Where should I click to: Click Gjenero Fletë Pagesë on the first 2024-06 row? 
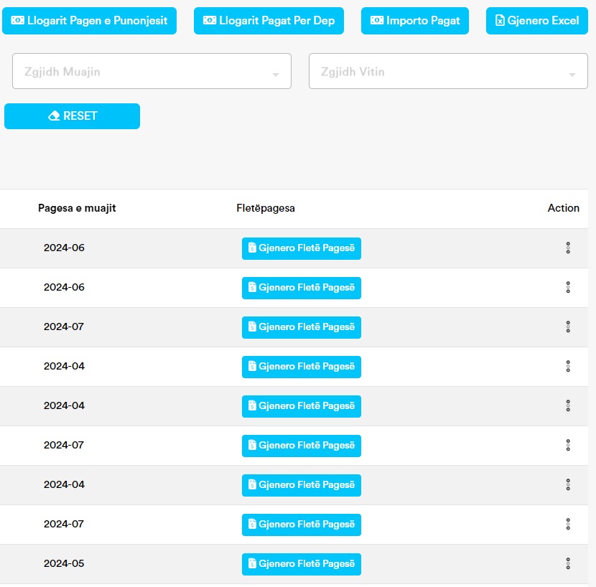[x=301, y=248]
